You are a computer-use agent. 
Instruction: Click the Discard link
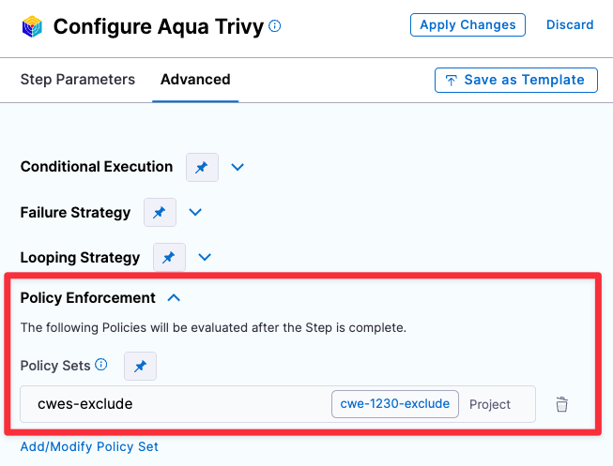pyautogui.click(x=570, y=25)
